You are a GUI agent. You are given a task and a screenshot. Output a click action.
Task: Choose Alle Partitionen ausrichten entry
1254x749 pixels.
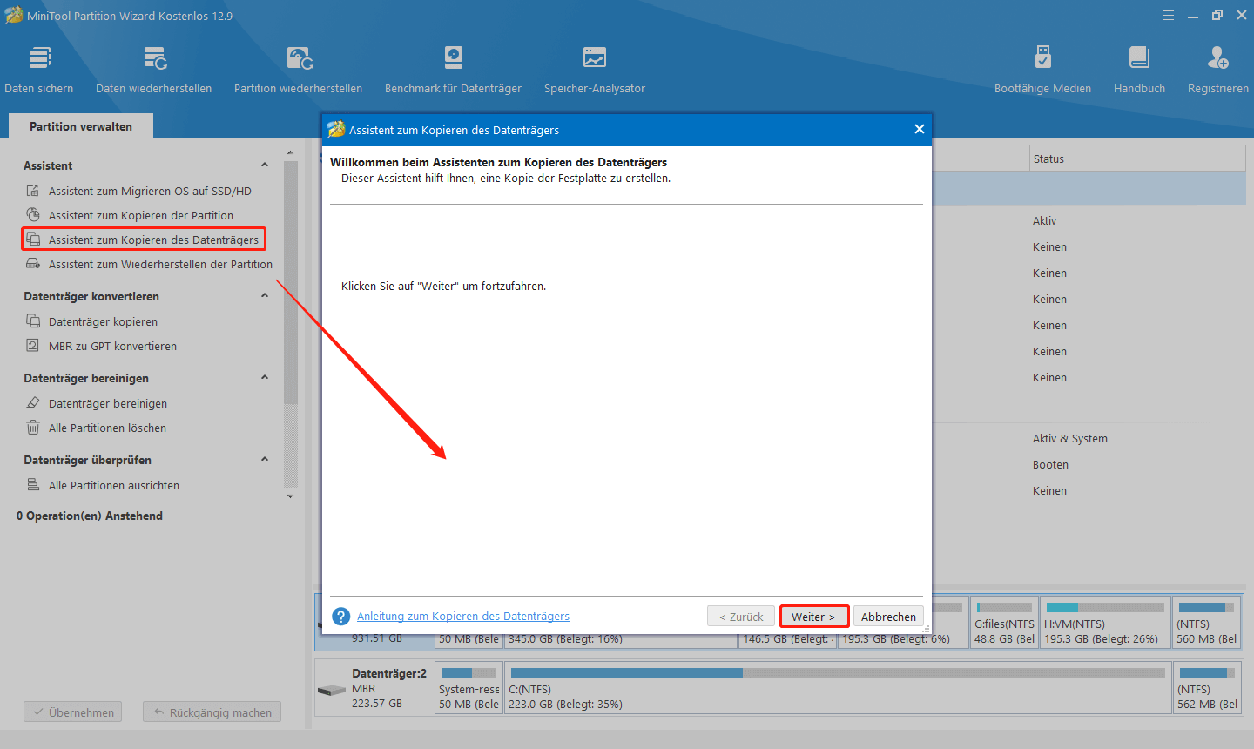(114, 485)
